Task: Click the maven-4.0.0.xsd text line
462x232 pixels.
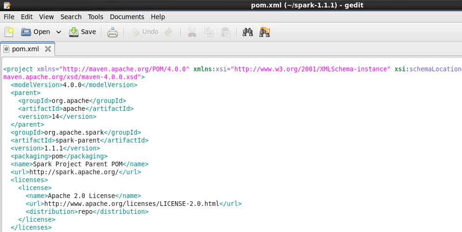Action: pyautogui.click(x=74, y=77)
